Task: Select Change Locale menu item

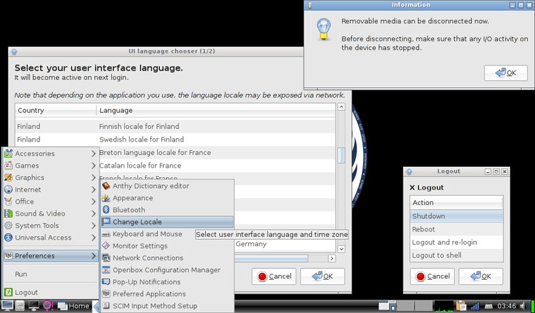Action: (137, 222)
